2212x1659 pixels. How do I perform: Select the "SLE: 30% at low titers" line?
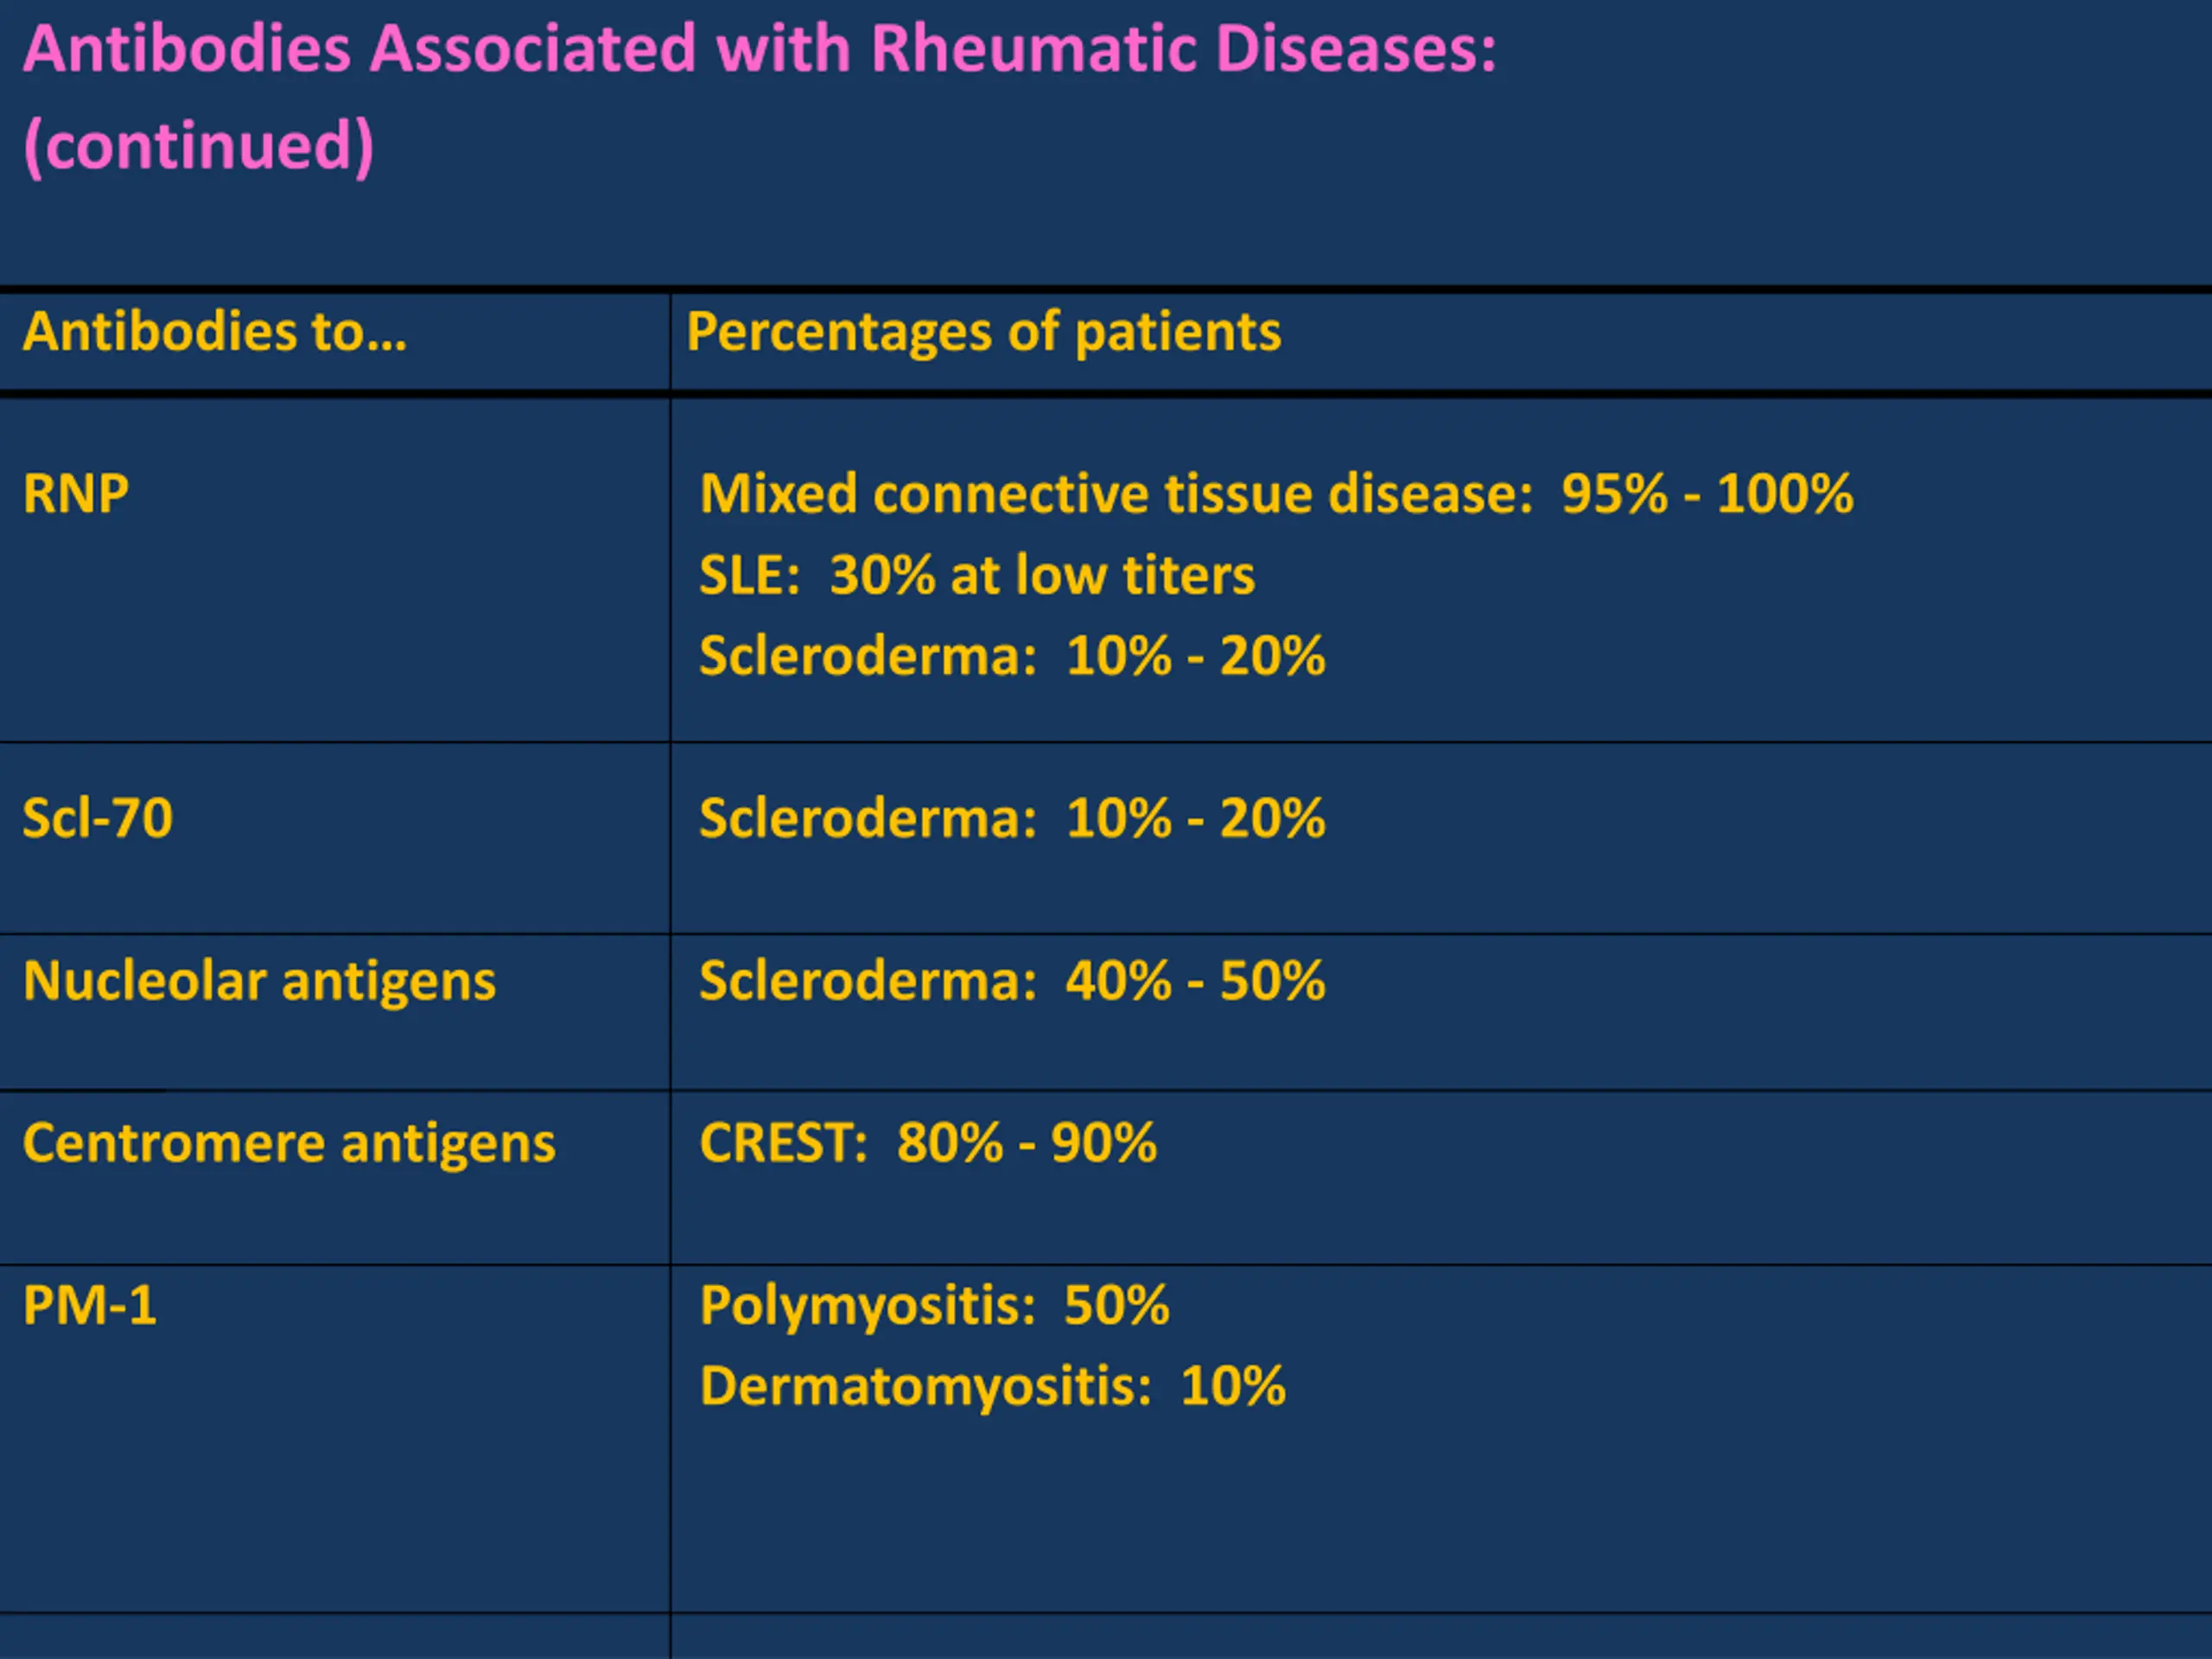[x=976, y=575]
